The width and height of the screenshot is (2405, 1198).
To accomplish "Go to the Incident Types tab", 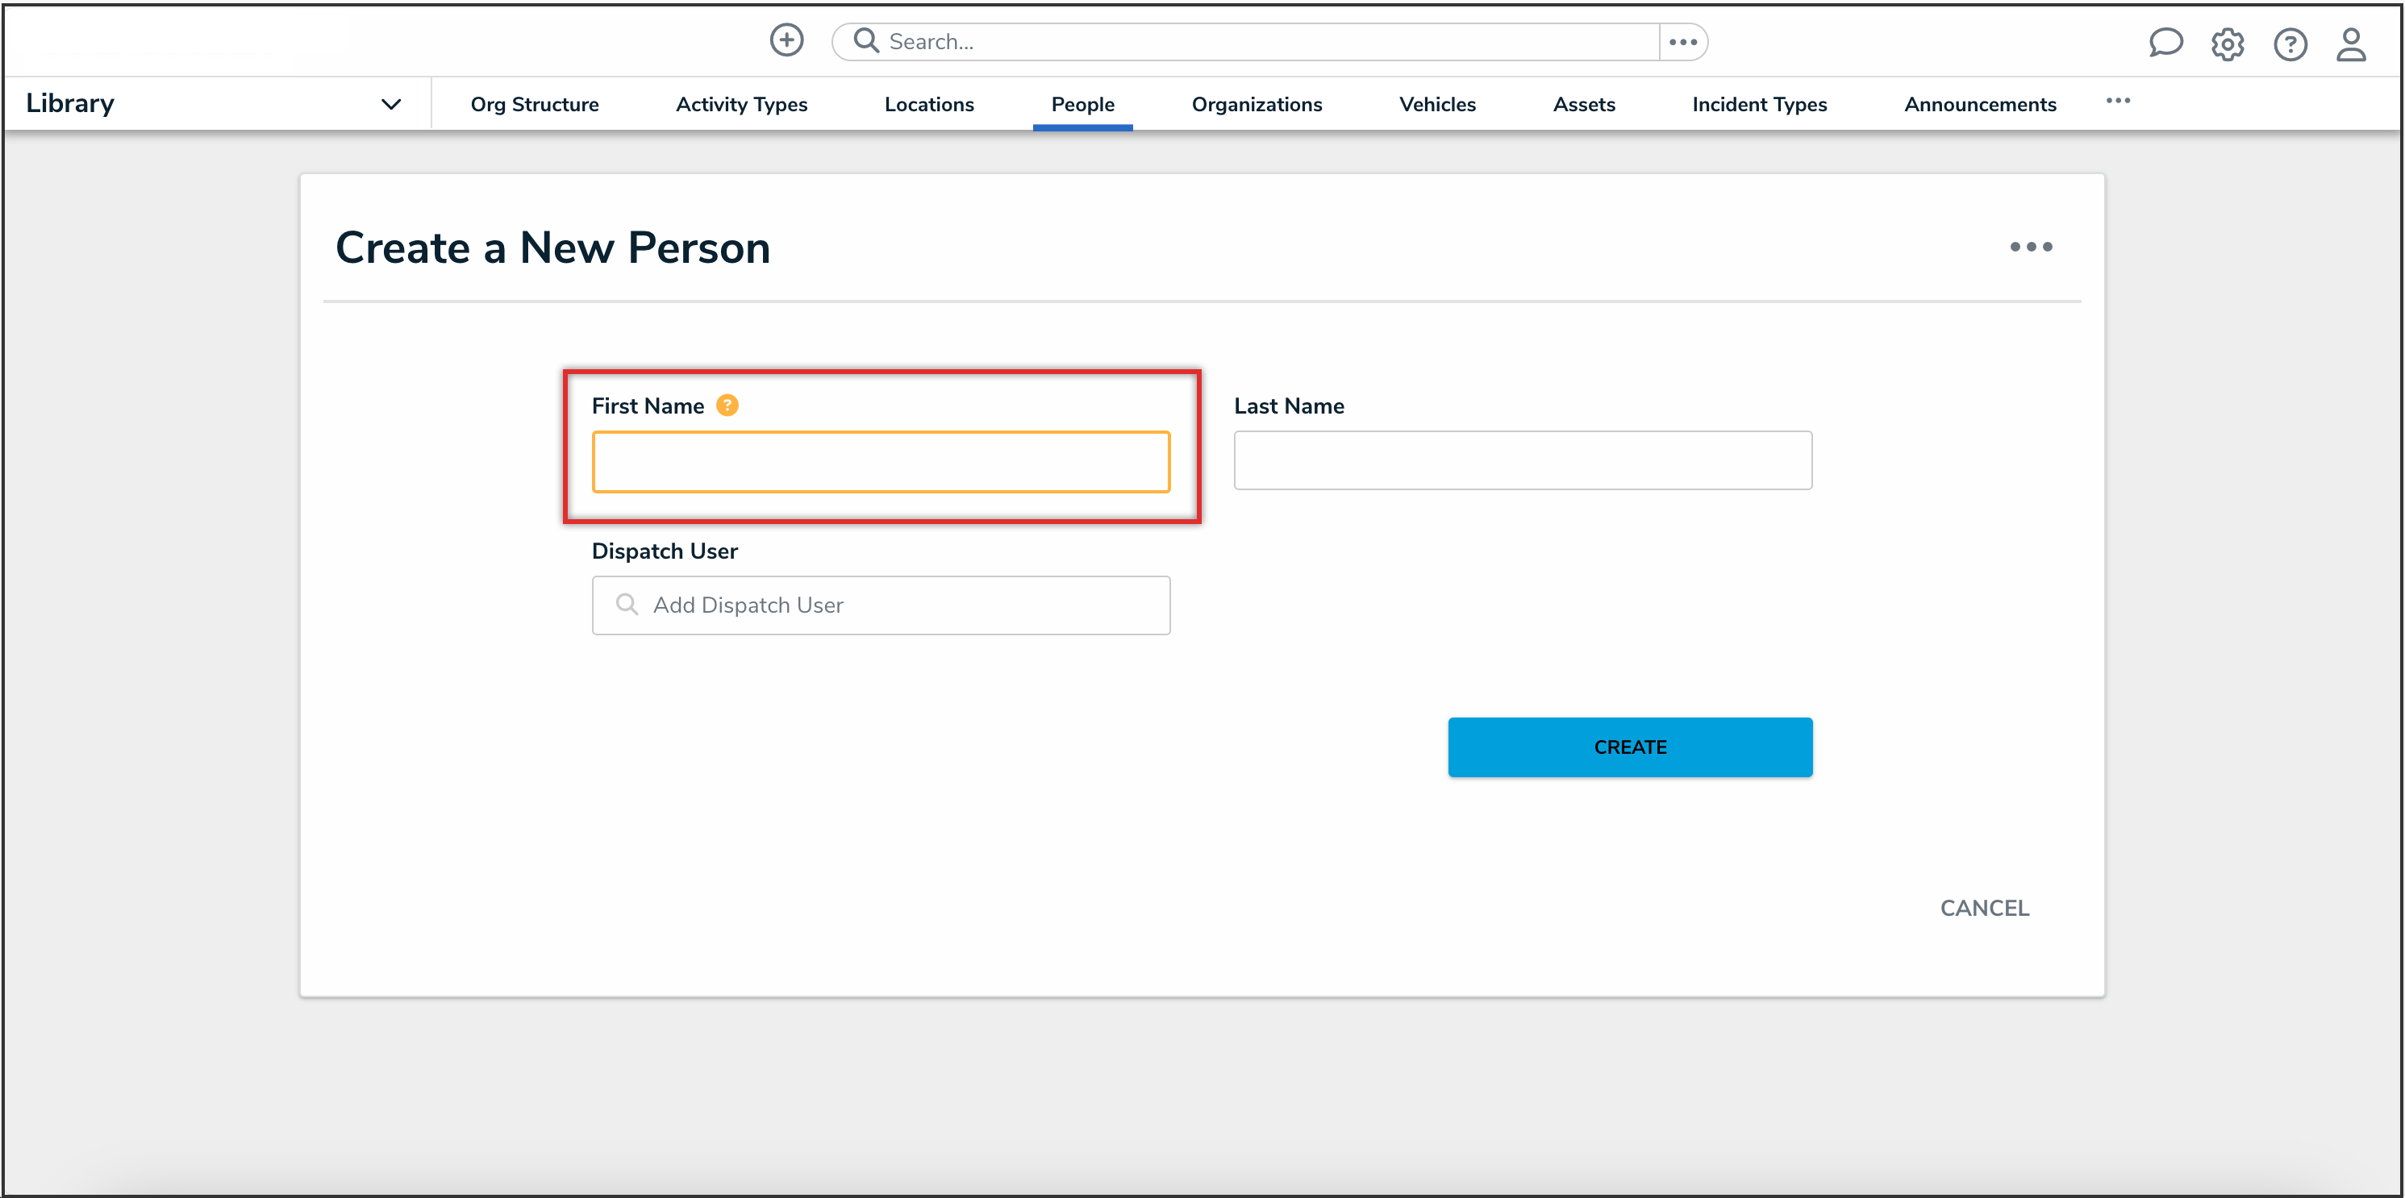I will [x=1759, y=105].
